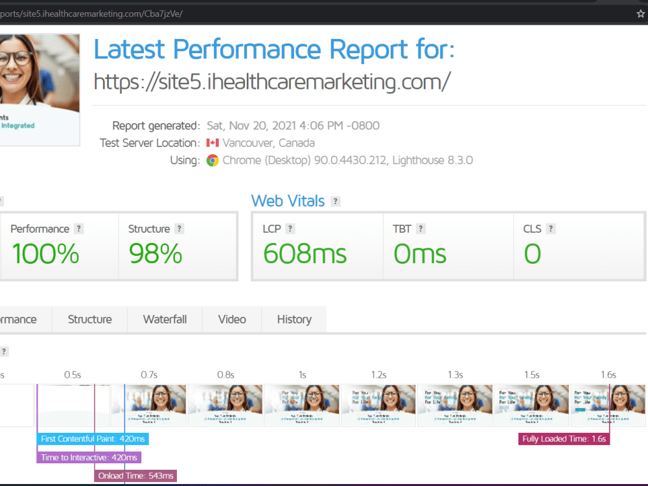This screenshot has width=648, height=486.
Task: Click the browser address bar URL
Action: coord(91,14)
